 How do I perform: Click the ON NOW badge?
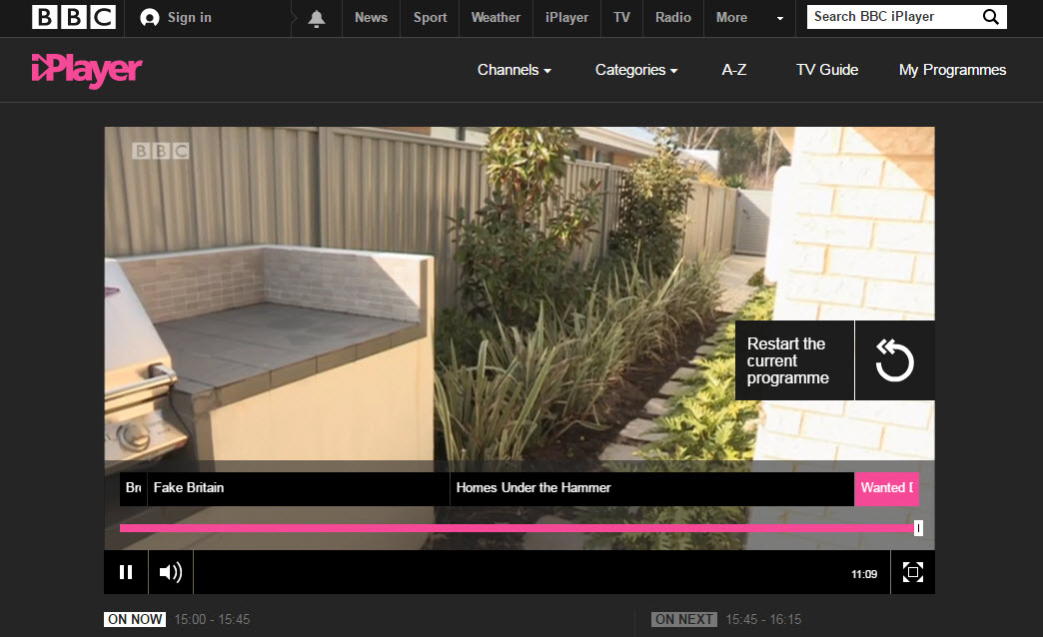[135, 619]
